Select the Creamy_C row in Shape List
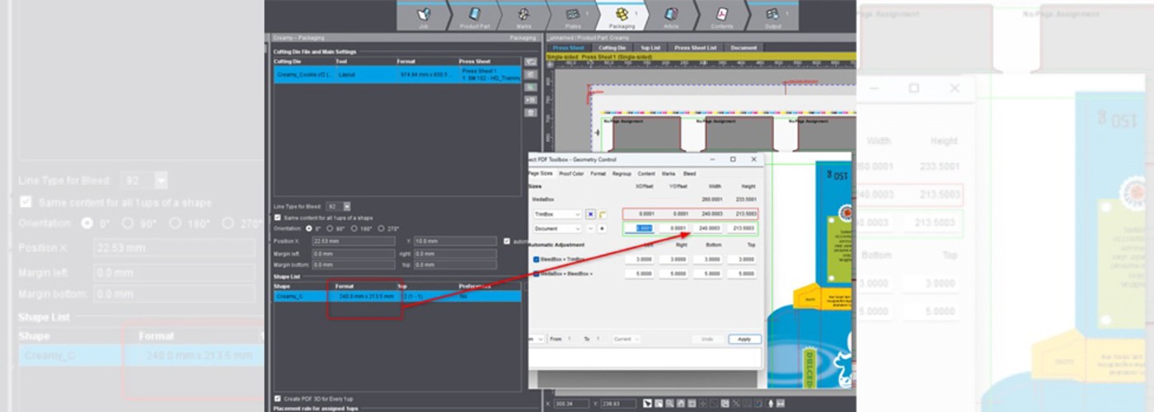Viewport: 1154px width, 412px height. (x=397, y=296)
